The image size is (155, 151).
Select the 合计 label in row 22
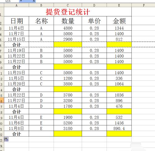point(16,134)
